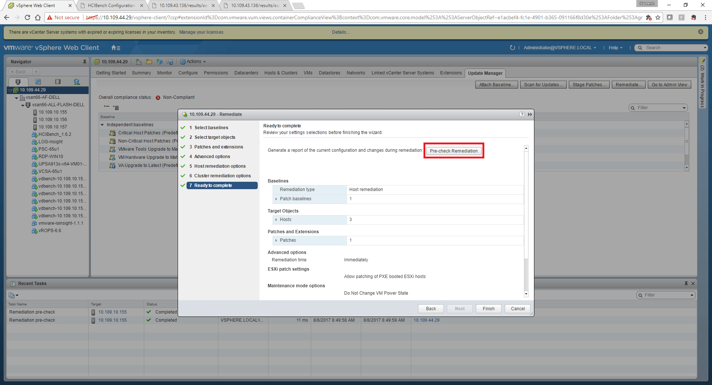712x385 pixels.
Task: Open the Summary tab
Action: [141, 73]
